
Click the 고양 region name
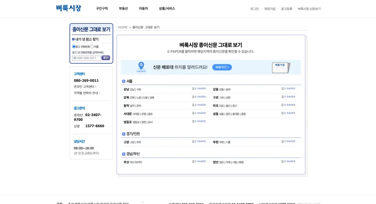coord(126,142)
